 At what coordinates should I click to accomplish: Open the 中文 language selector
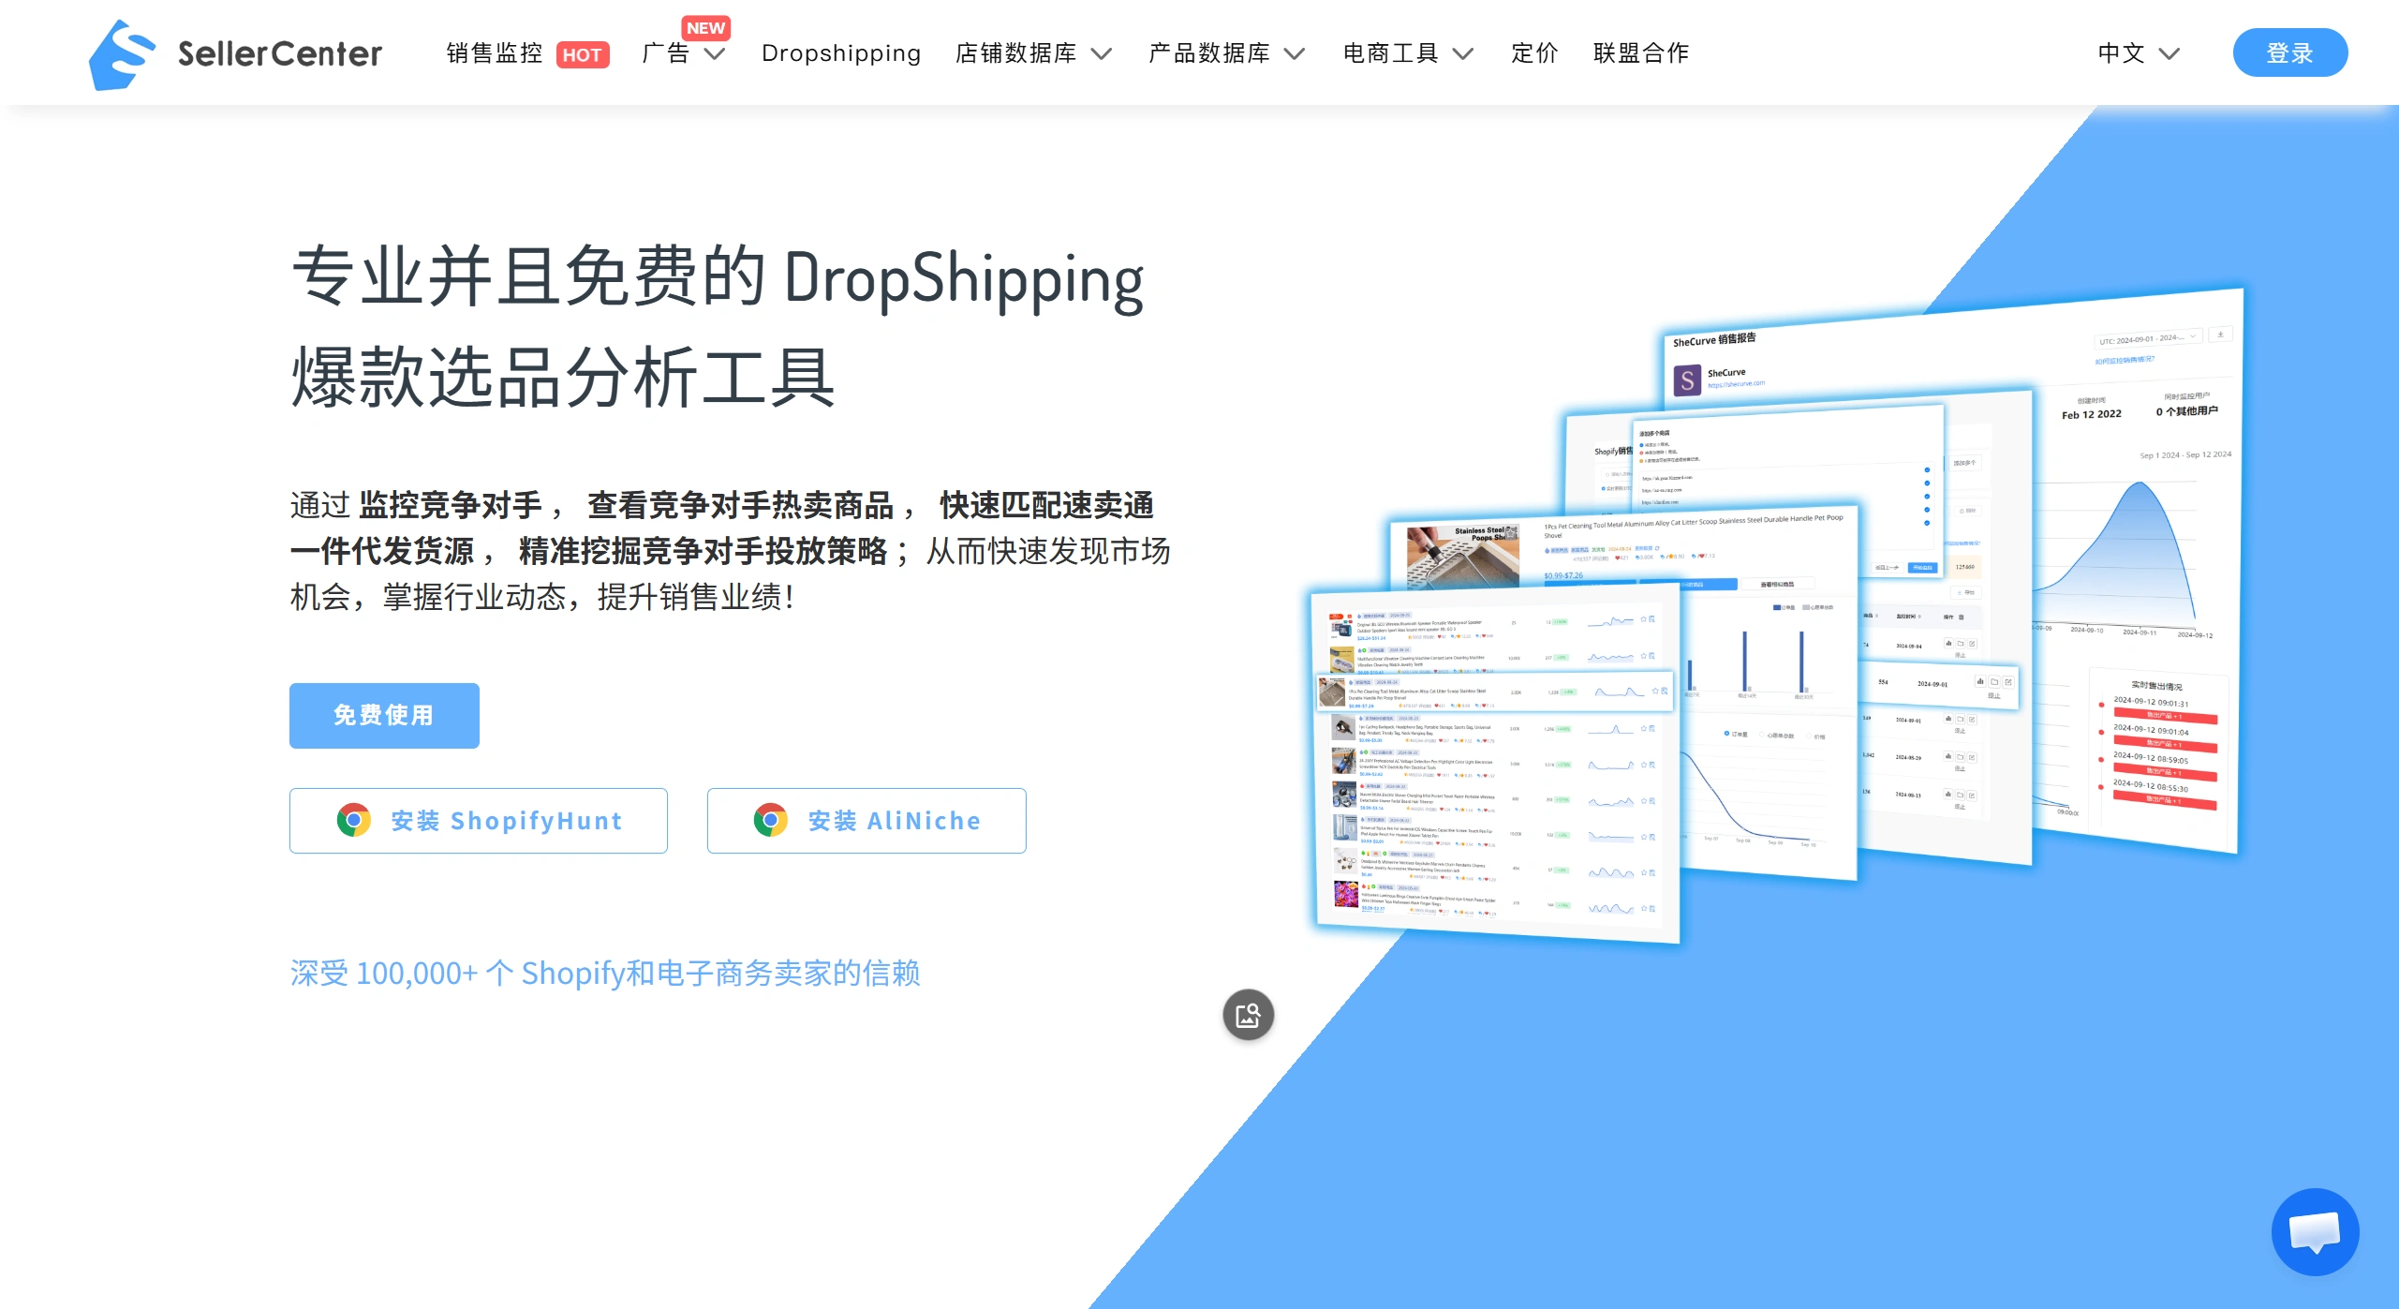pyautogui.click(x=2122, y=53)
